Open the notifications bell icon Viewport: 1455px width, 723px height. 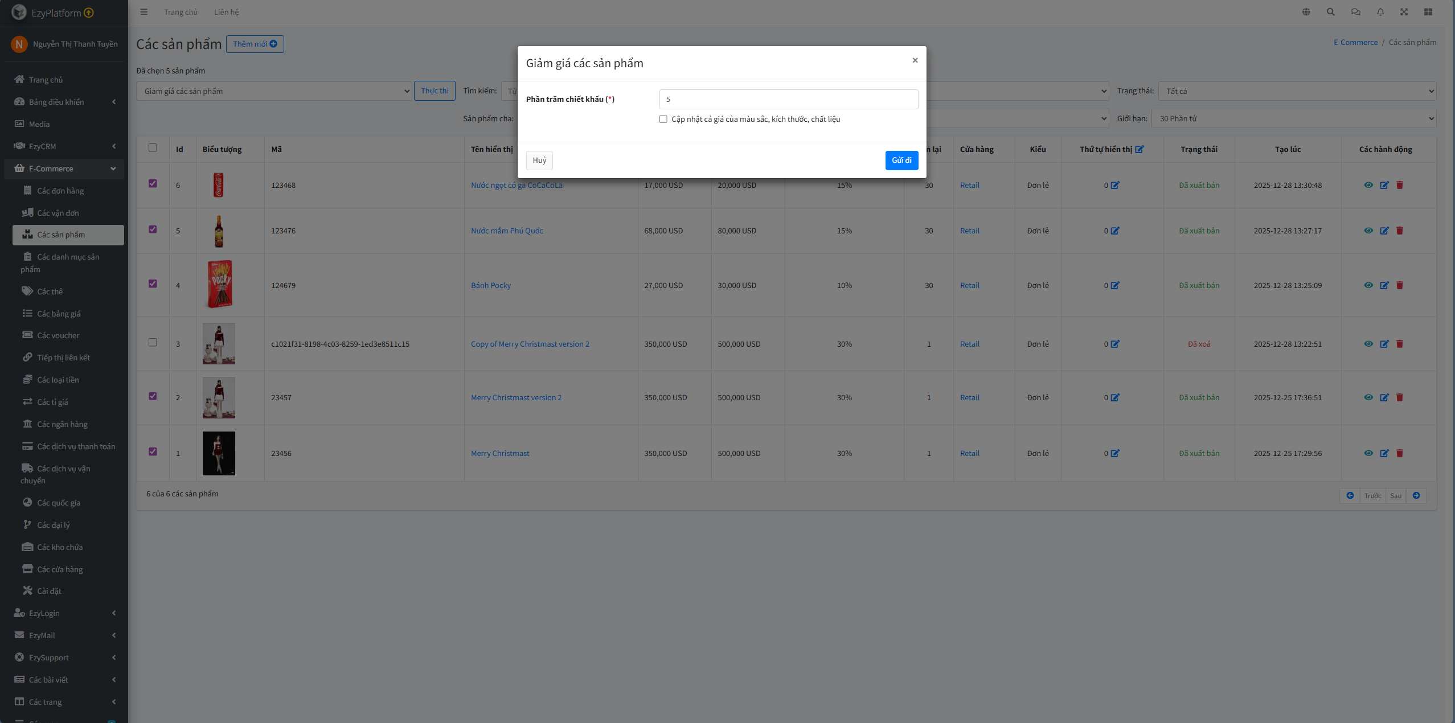point(1380,12)
